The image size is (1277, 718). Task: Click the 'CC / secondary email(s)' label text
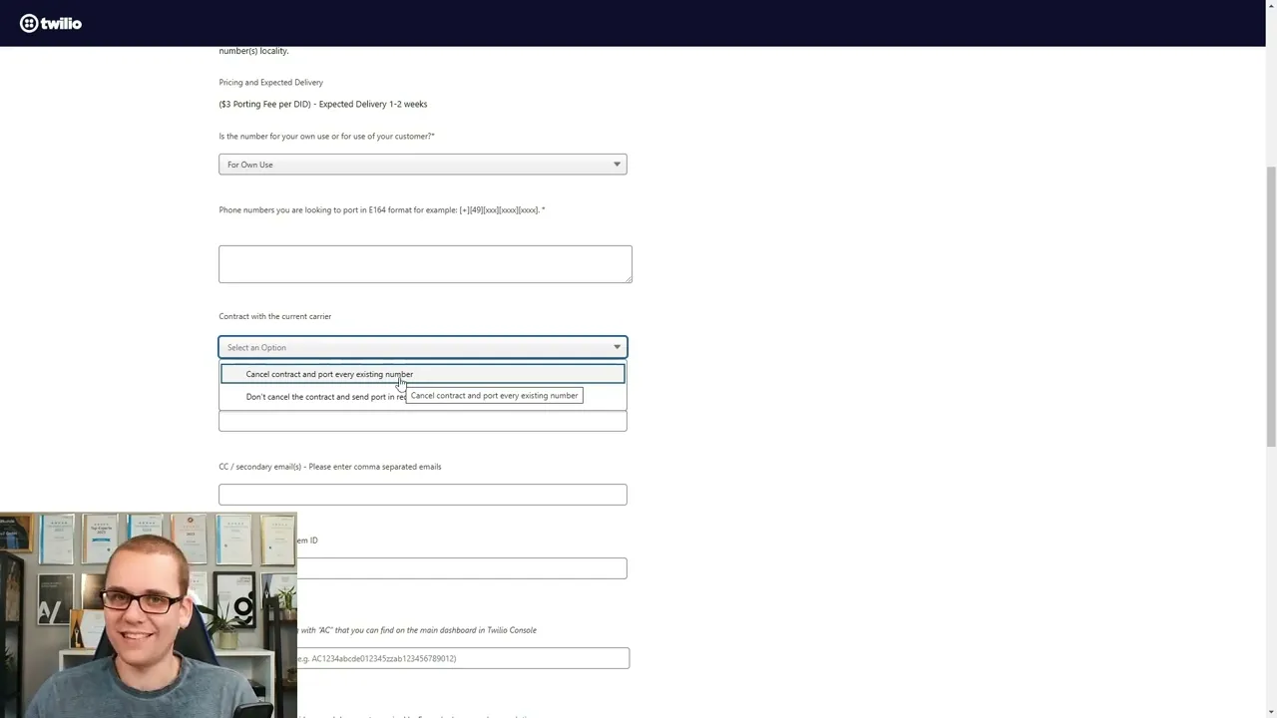click(x=330, y=467)
